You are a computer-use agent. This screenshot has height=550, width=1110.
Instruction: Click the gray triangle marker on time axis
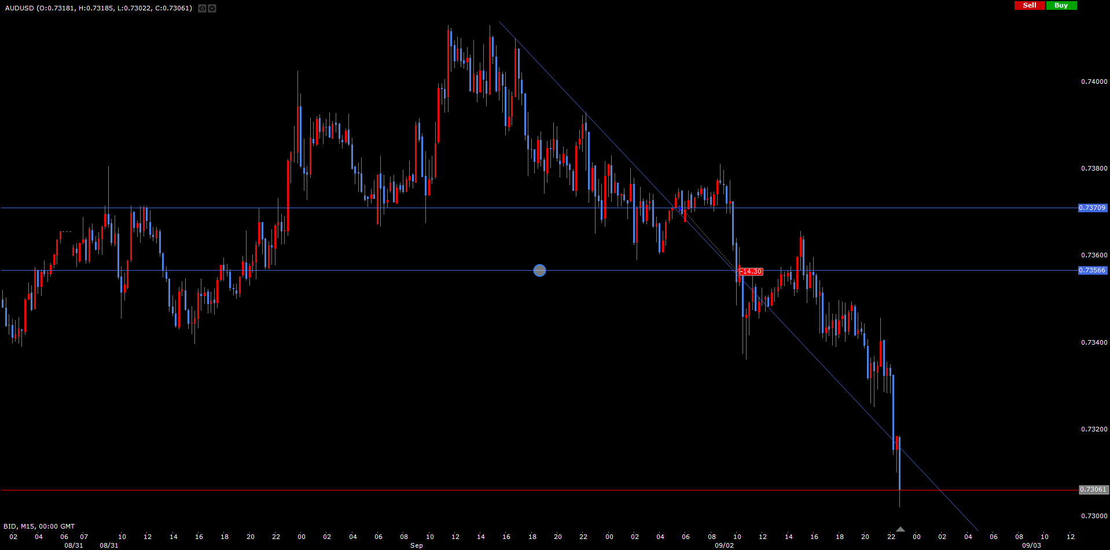coord(900,529)
